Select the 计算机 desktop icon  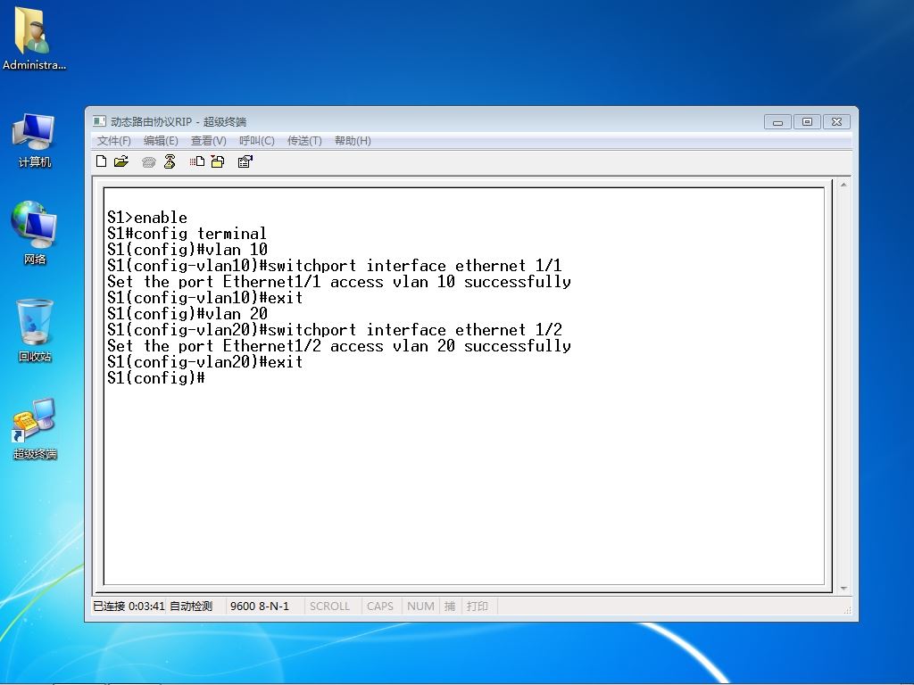click(x=35, y=141)
